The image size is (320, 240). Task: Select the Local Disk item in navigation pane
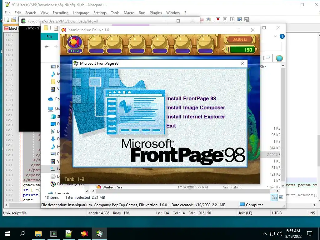click(55, 169)
